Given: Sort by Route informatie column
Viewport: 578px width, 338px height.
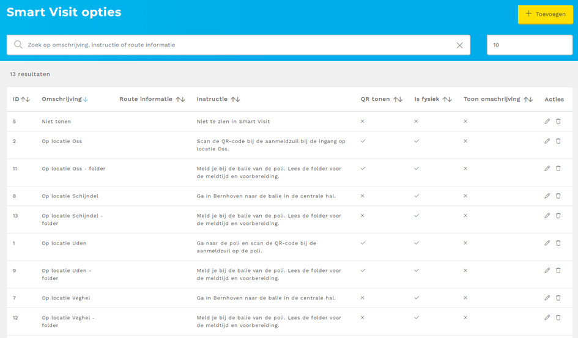Looking at the screenshot, I should pos(152,99).
